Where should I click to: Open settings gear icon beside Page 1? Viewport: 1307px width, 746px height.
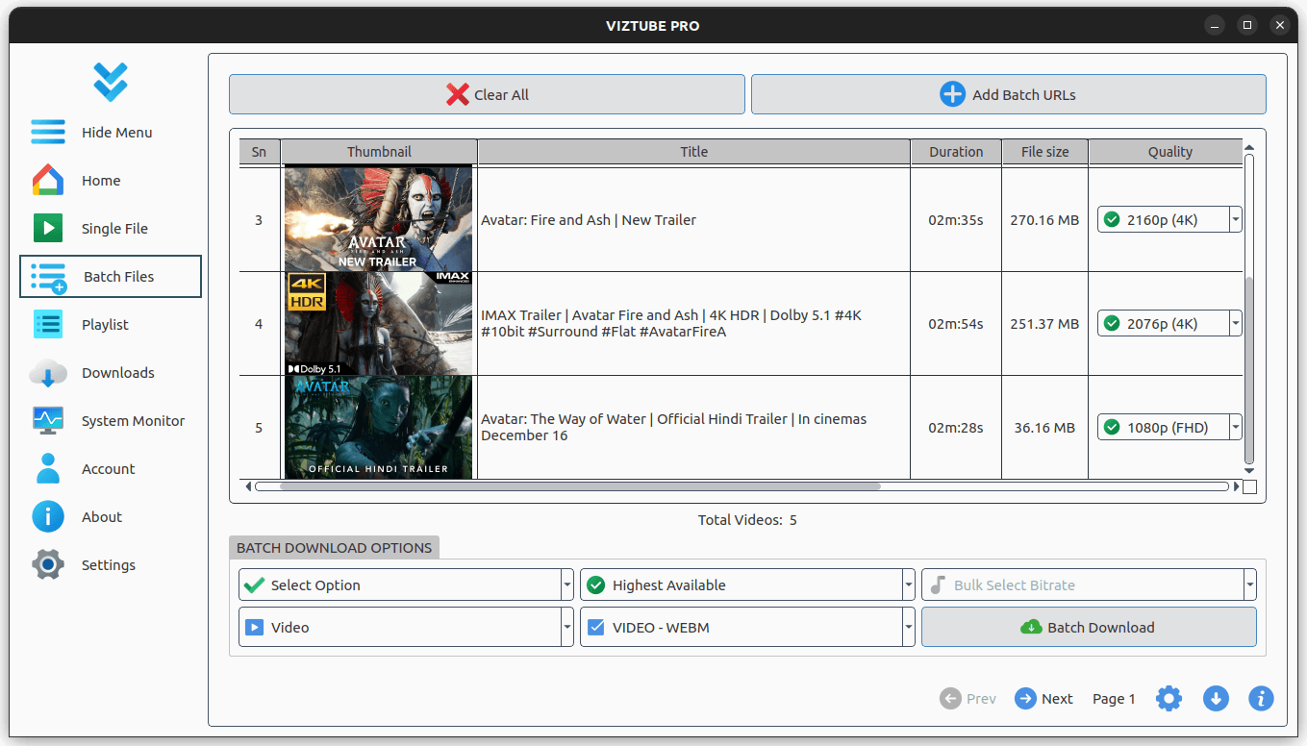point(1169,699)
